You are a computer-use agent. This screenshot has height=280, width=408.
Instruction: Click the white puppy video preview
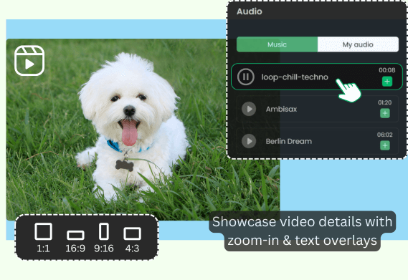pyautogui.click(x=117, y=130)
